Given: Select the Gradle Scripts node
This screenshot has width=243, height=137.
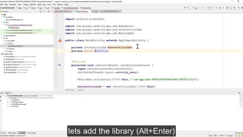Looking at the screenshot, I should coord(8,54).
